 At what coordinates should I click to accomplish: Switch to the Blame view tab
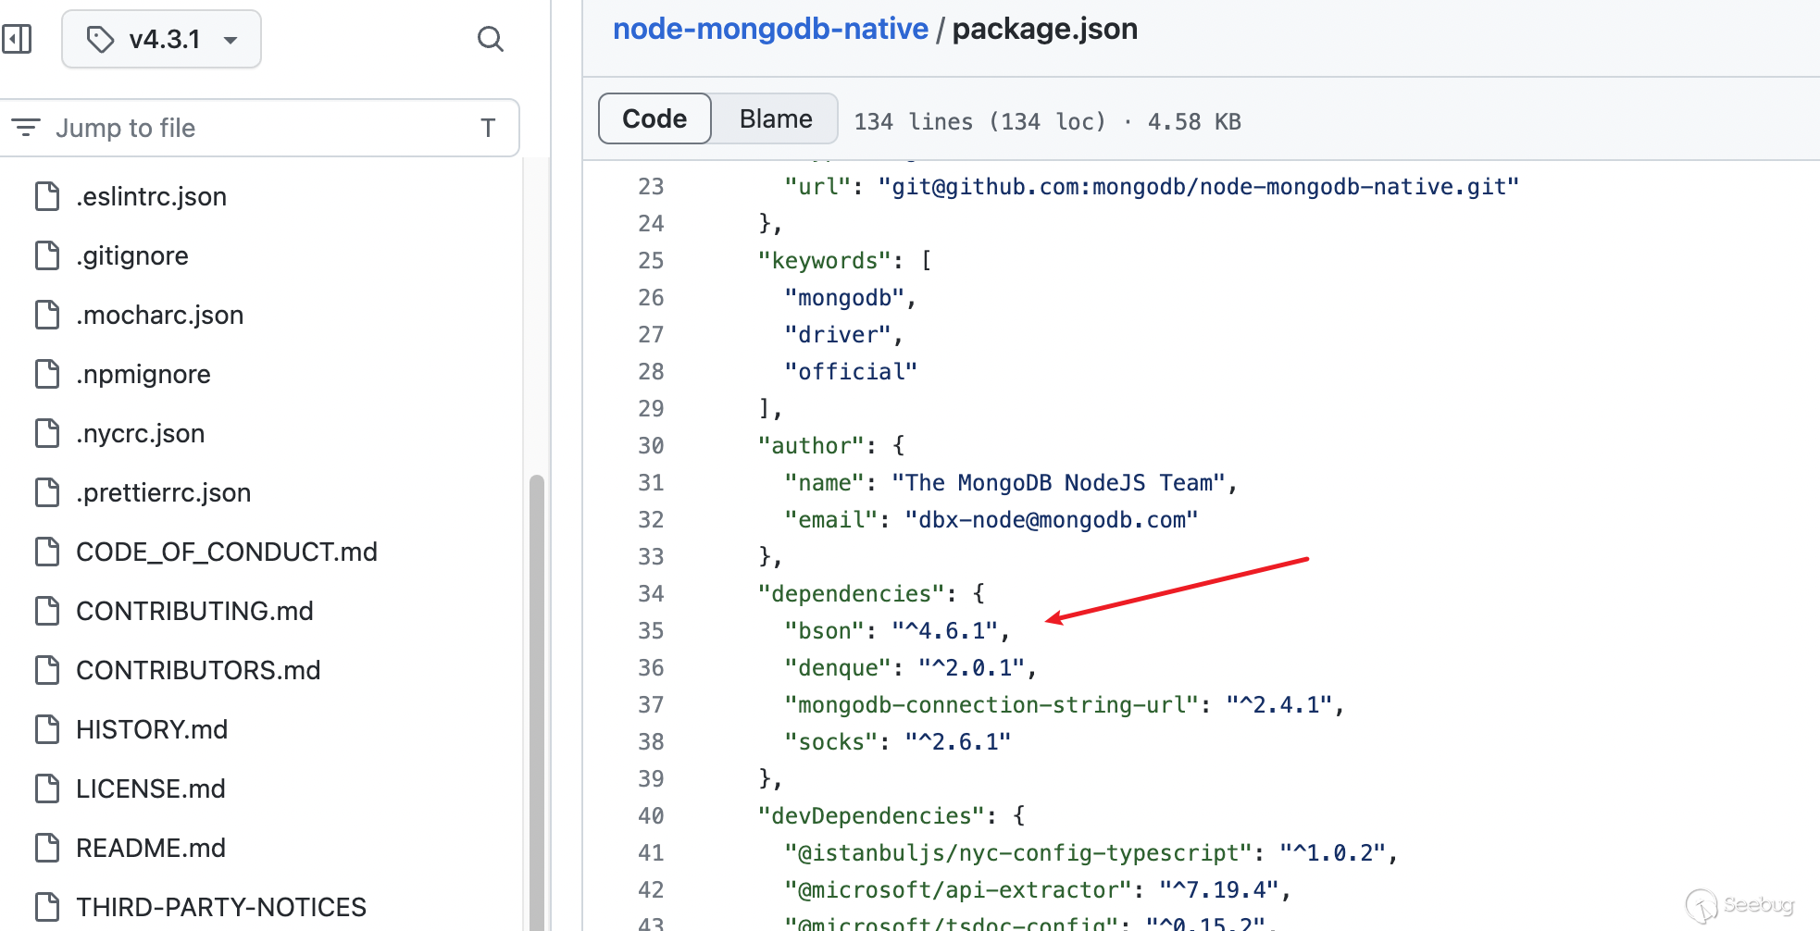coord(775,118)
